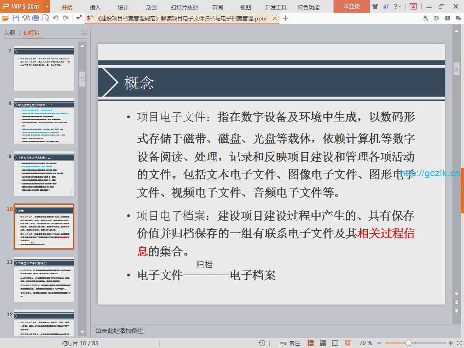Image resolution: width=464 pixels, height=348 pixels.
Task: Open the skin (T-shirt) icon
Action: coord(375,6)
